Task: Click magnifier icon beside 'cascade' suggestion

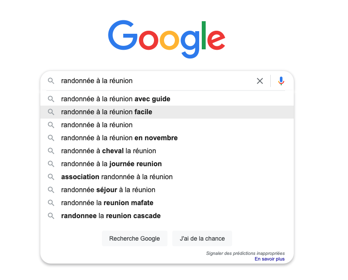Action: click(x=51, y=216)
